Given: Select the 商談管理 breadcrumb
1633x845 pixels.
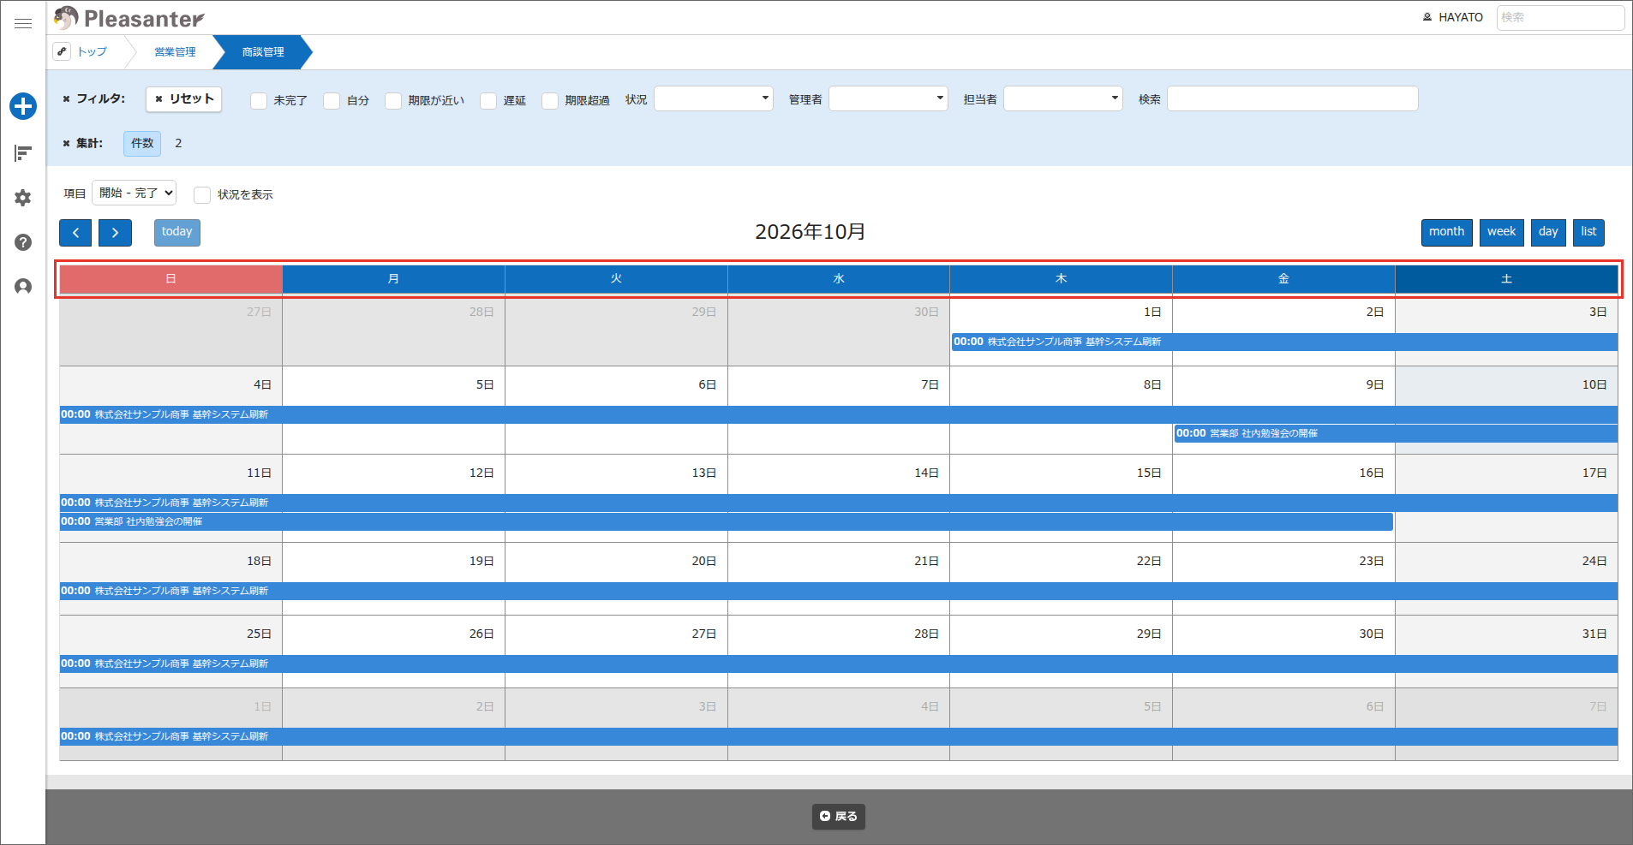Looking at the screenshot, I should point(263,52).
